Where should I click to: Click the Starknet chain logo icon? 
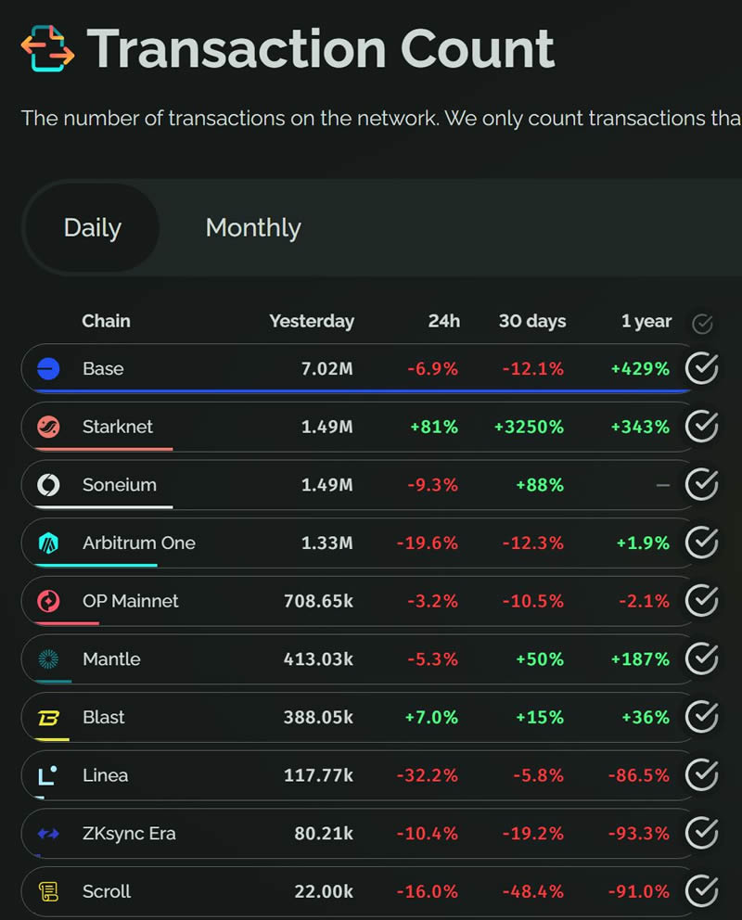tap(48, 427)
